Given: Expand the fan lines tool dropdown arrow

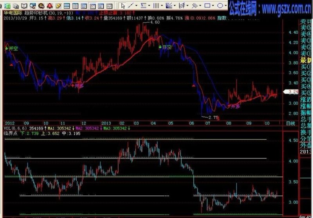Looking at the screenshot, I should 174,6.
